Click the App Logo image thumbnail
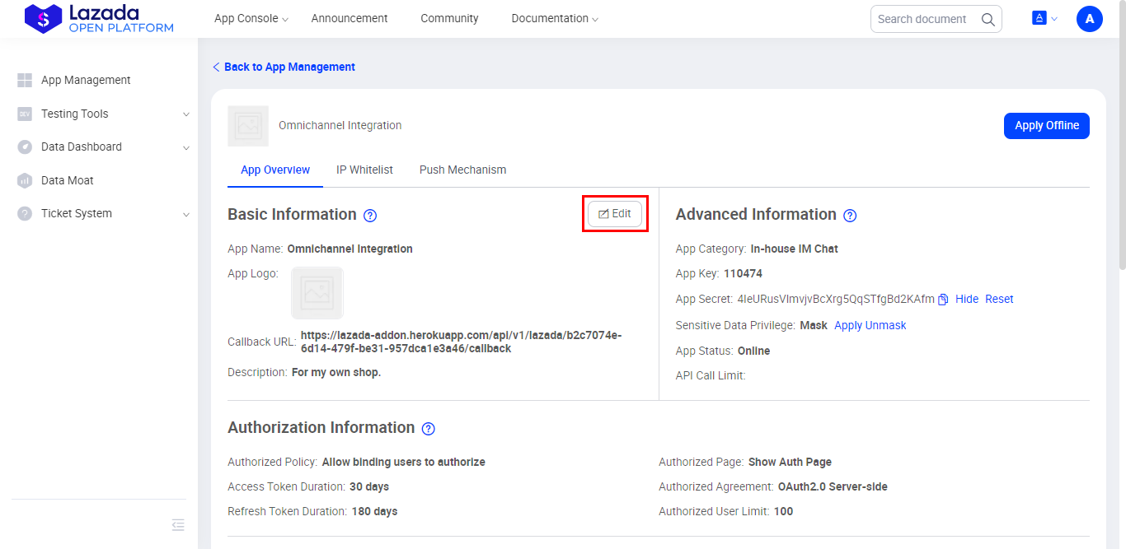Image resolution: width=1126 pixels, height=549 pixels. (317, 292)
